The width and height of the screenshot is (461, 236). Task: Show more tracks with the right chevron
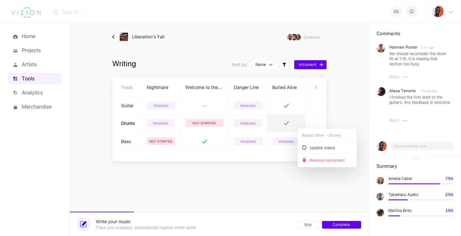coord(316,87)
